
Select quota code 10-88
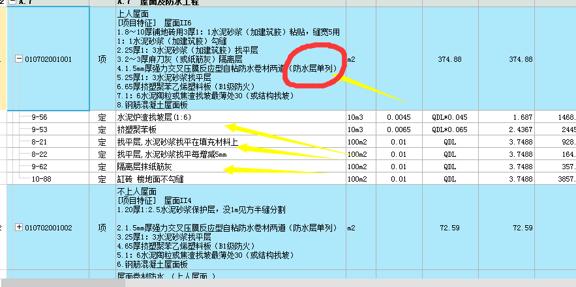click(41, 179)
